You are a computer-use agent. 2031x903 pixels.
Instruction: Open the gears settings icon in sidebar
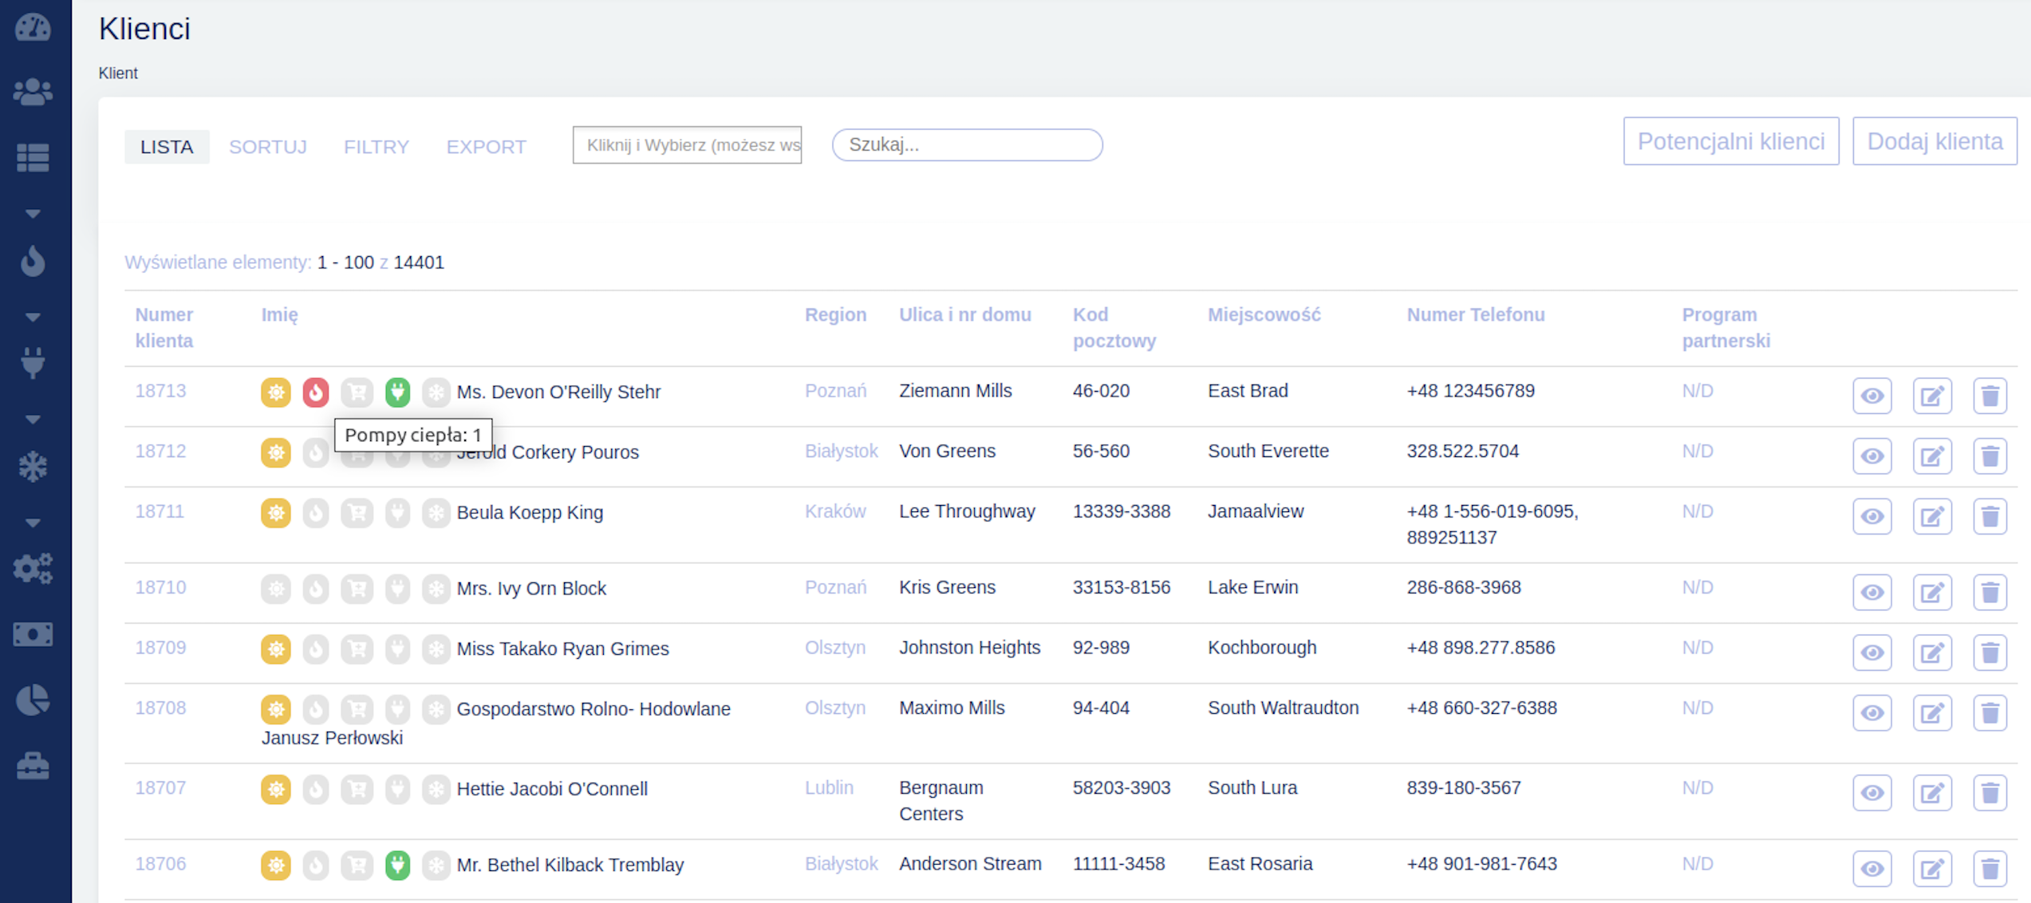pyautogui.click(x=33, y=569)
